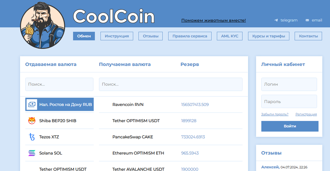Screen dimensions: 330x171
Task: Select Solana SOL as given currency
Action: 60,153
